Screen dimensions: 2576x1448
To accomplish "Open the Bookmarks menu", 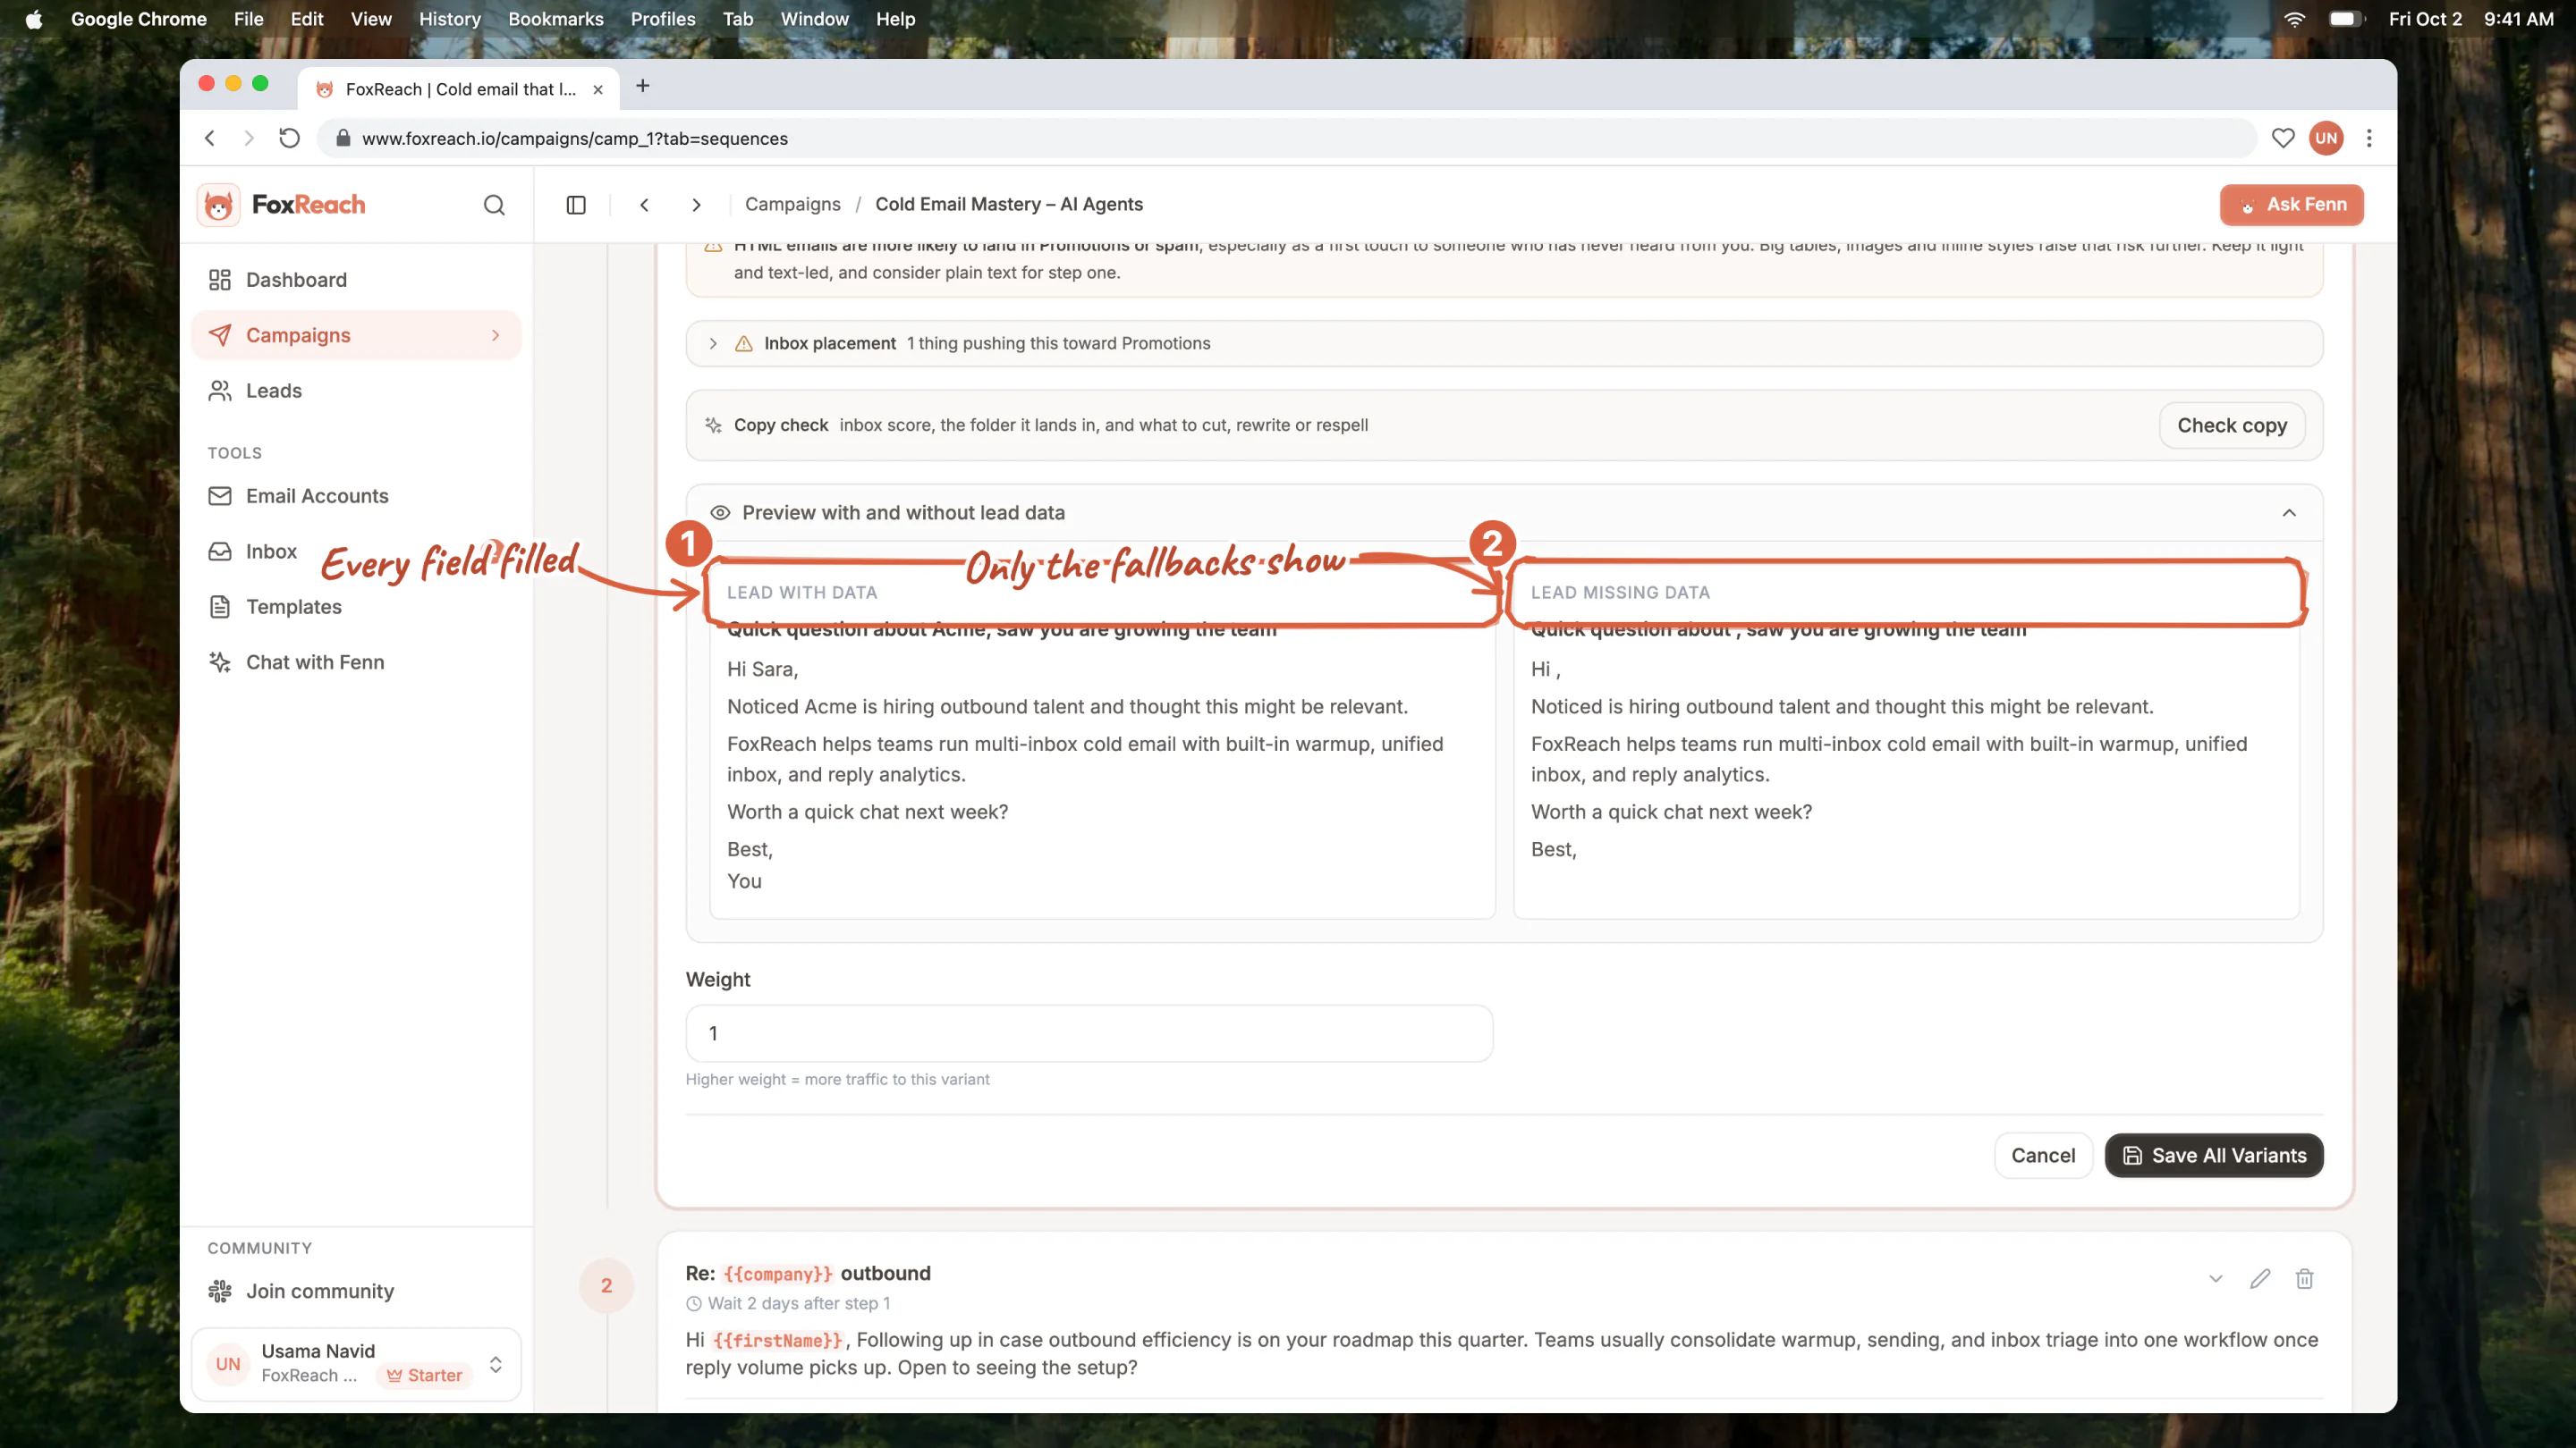I will point(555,19).
